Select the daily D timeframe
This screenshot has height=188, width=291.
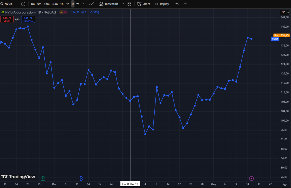point(73,4)
